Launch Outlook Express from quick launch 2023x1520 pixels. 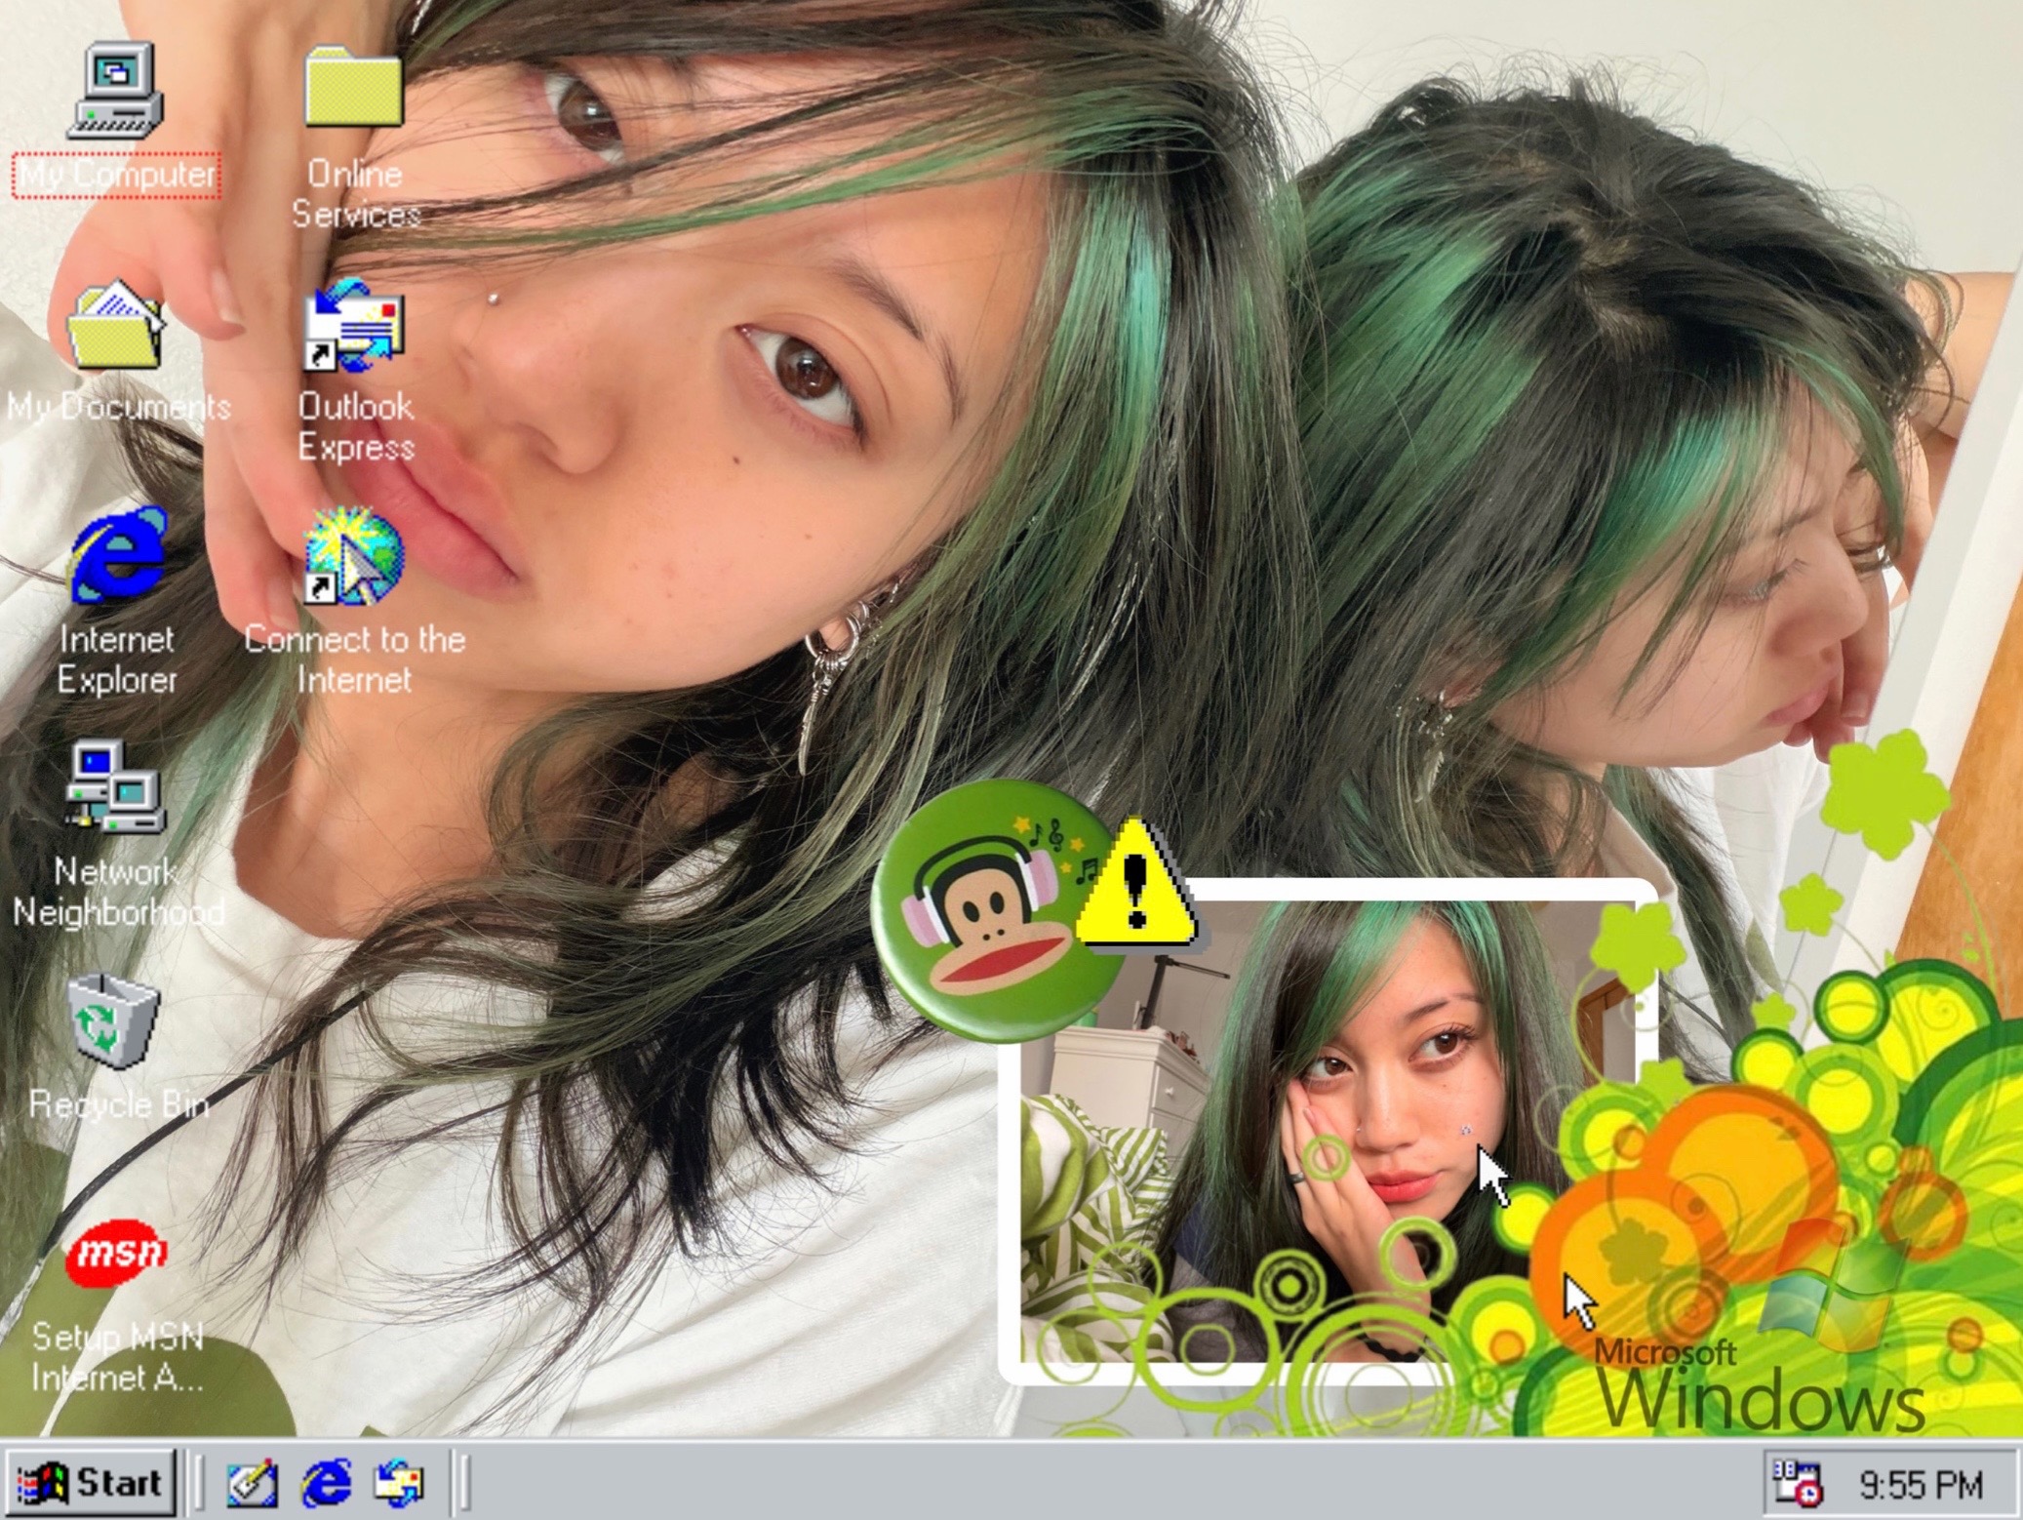pyautogui.click(x=400, y=1483)
